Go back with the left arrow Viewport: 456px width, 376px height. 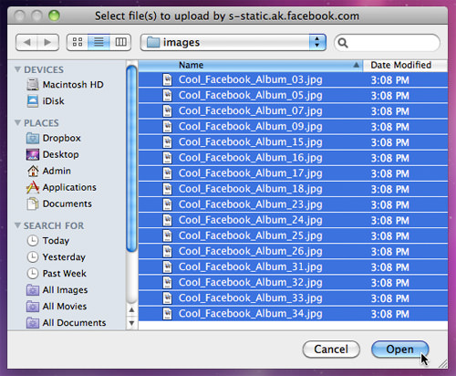pyautogui.click(x=26, y=42)
